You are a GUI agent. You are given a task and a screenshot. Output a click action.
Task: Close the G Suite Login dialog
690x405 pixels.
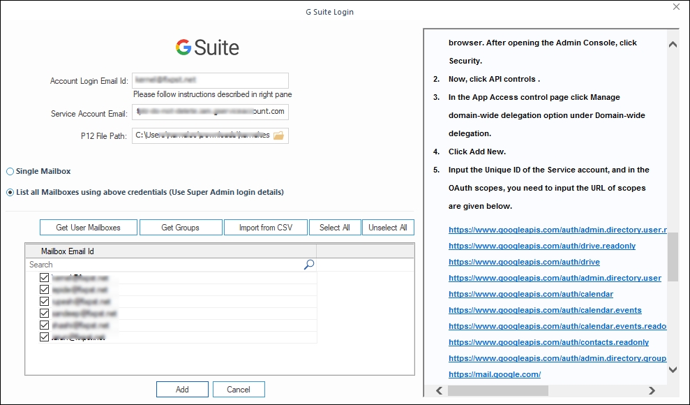coord(676,6)
